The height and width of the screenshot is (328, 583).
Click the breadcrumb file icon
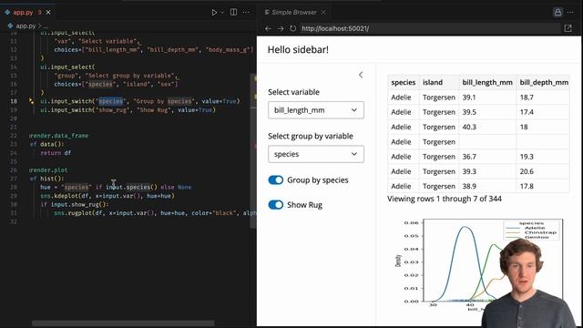(x=10, y=26)
